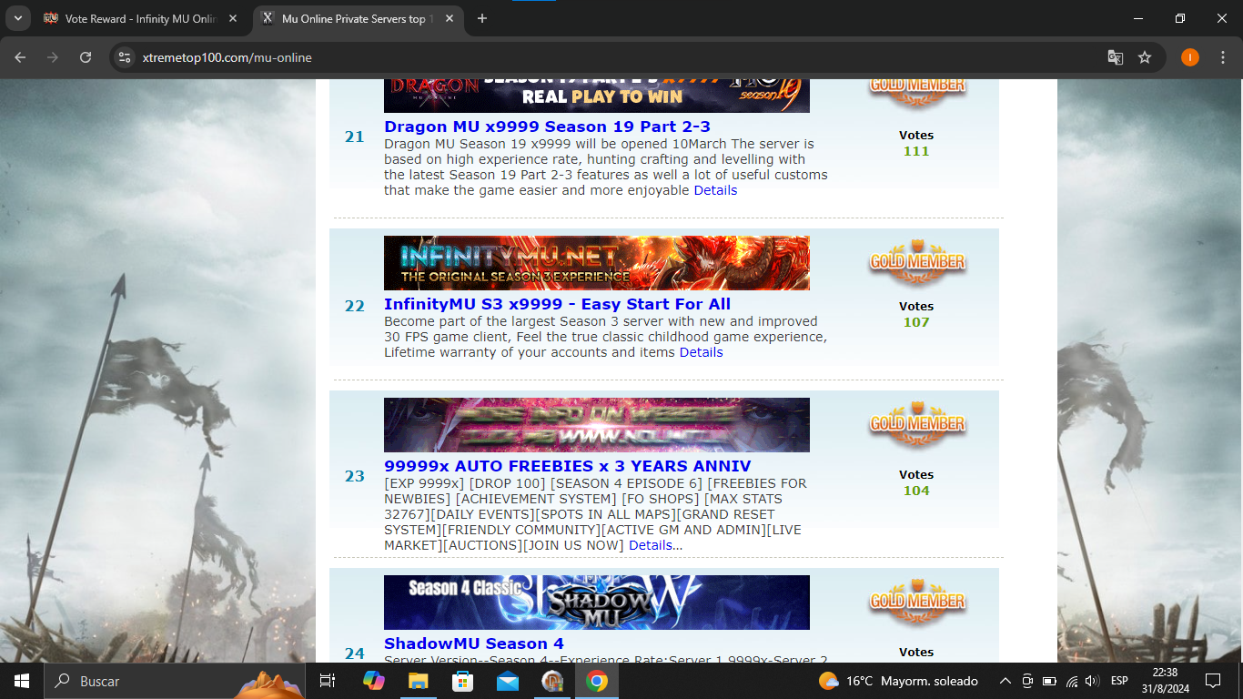
Task: Open Details link for InfinityMU S3
Action: [701, 352]
